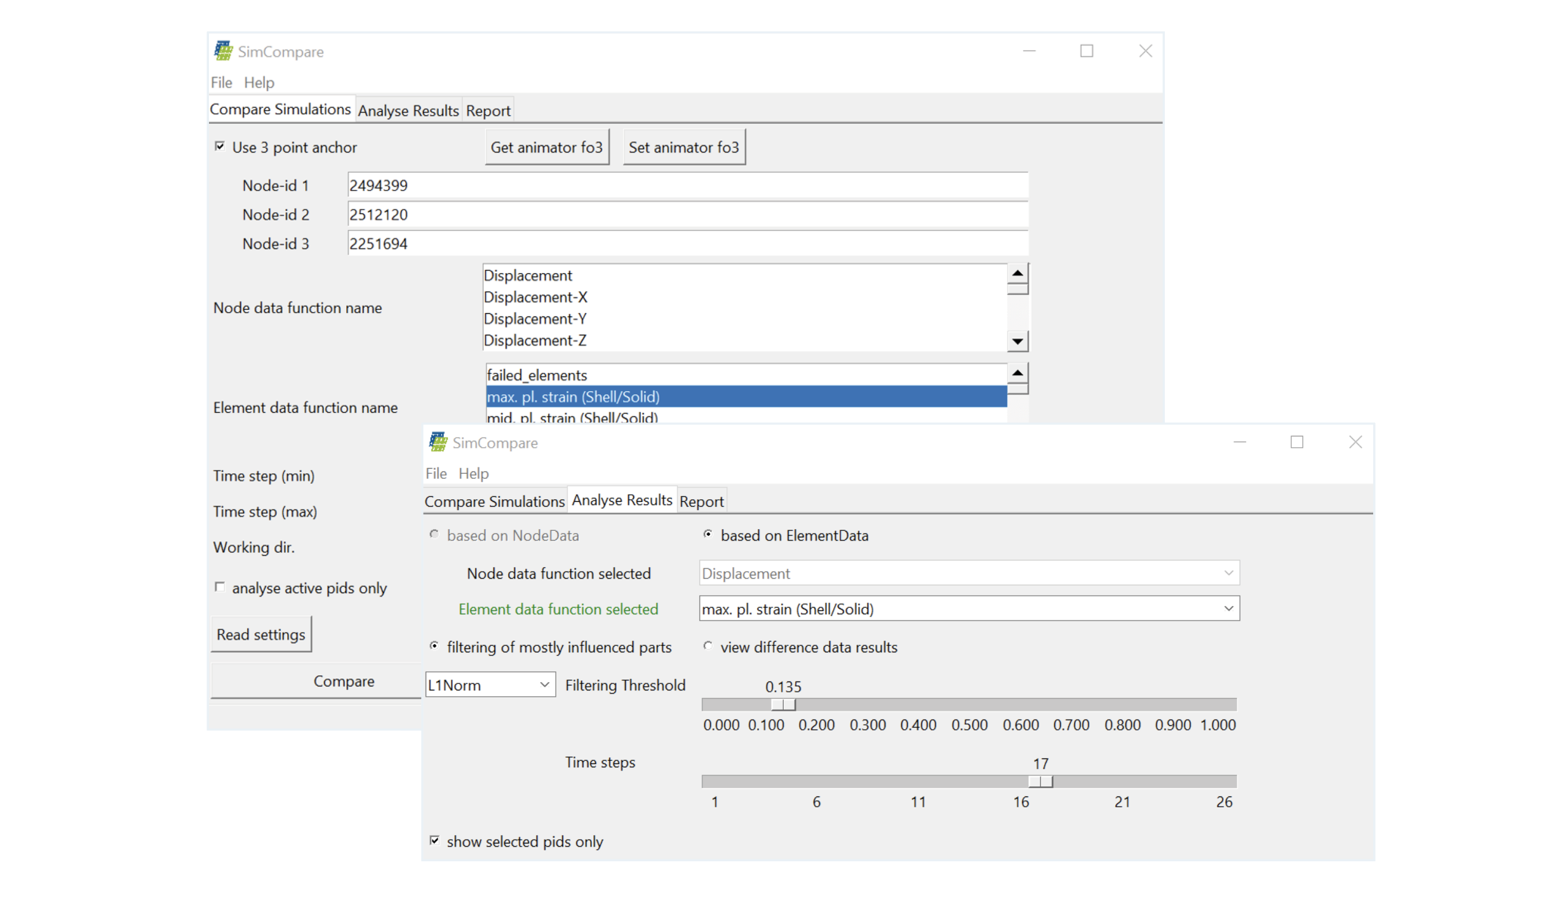Enable analyse active pids only checkbox
This screenshot has height=907, width=1551.
[x=220, y=587]
